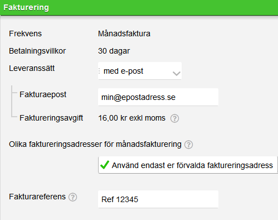The image size is (278, 220).
Task: Click the green checkmark icon
Action: click(105, 165)
